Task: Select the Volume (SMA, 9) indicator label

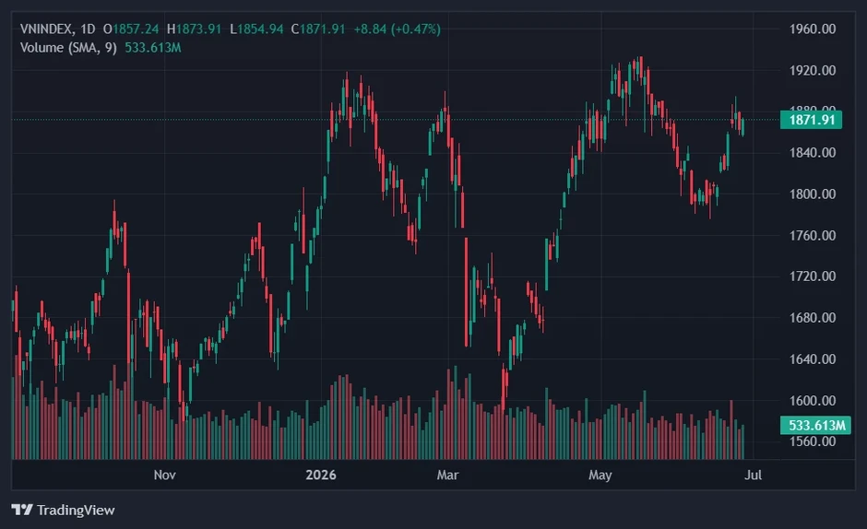Action: (x=68, y=48)
